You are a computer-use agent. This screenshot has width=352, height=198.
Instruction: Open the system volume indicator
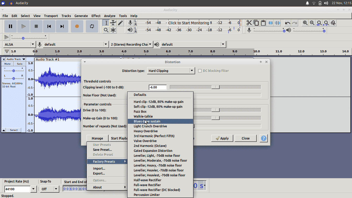pyautogui.click(x=326, y=3)
